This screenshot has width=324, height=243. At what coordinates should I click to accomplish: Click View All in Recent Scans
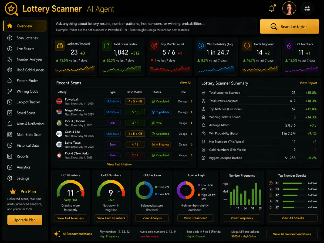click(185, 83)
